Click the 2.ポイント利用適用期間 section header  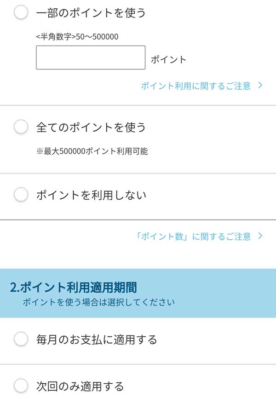(x=74, y=288)
